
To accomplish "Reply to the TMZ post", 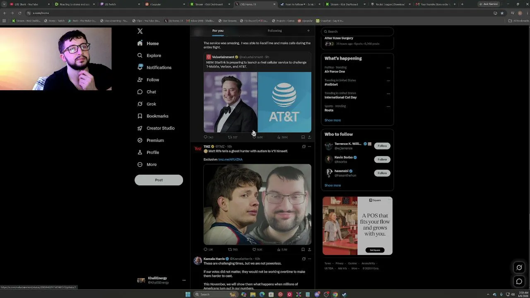I will tap(208, 250).
